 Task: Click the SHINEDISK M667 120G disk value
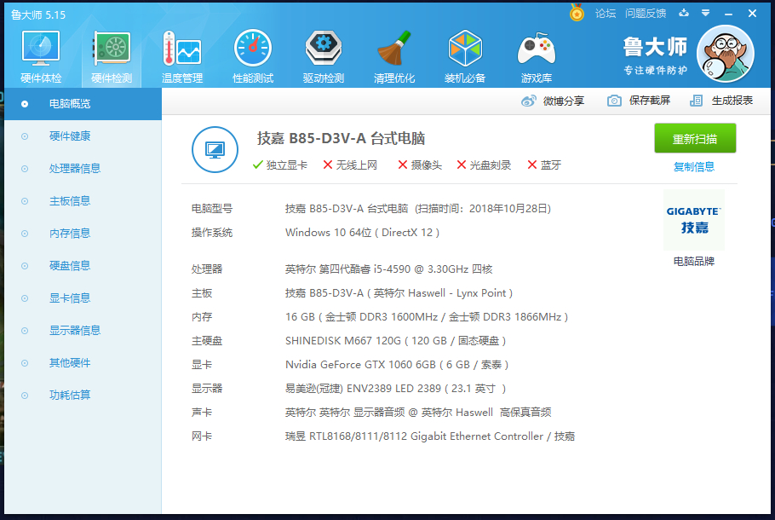[396, 341]
